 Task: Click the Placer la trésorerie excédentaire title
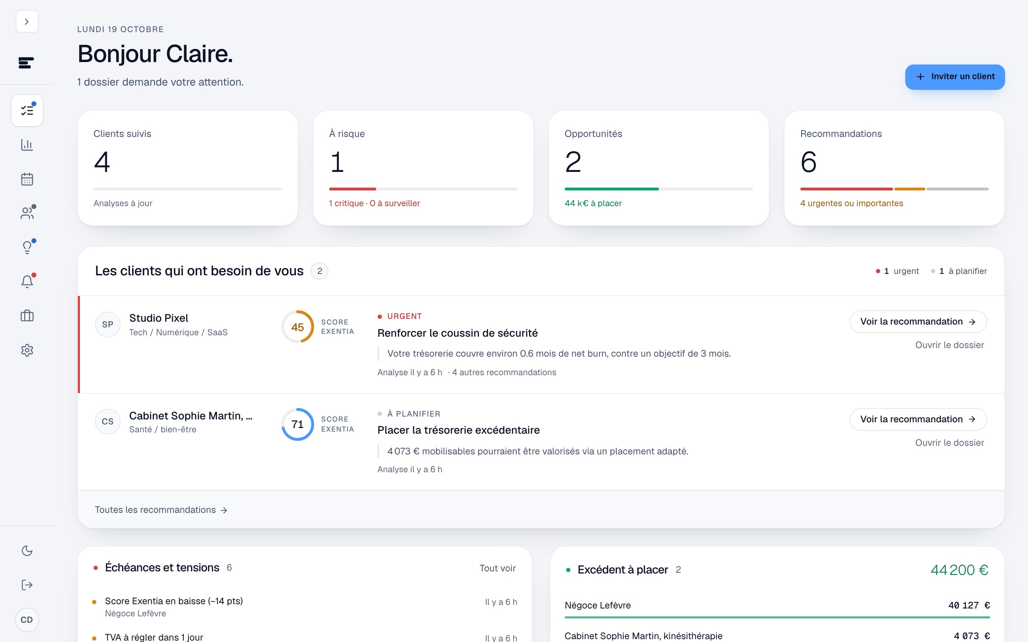click(458, 430)
